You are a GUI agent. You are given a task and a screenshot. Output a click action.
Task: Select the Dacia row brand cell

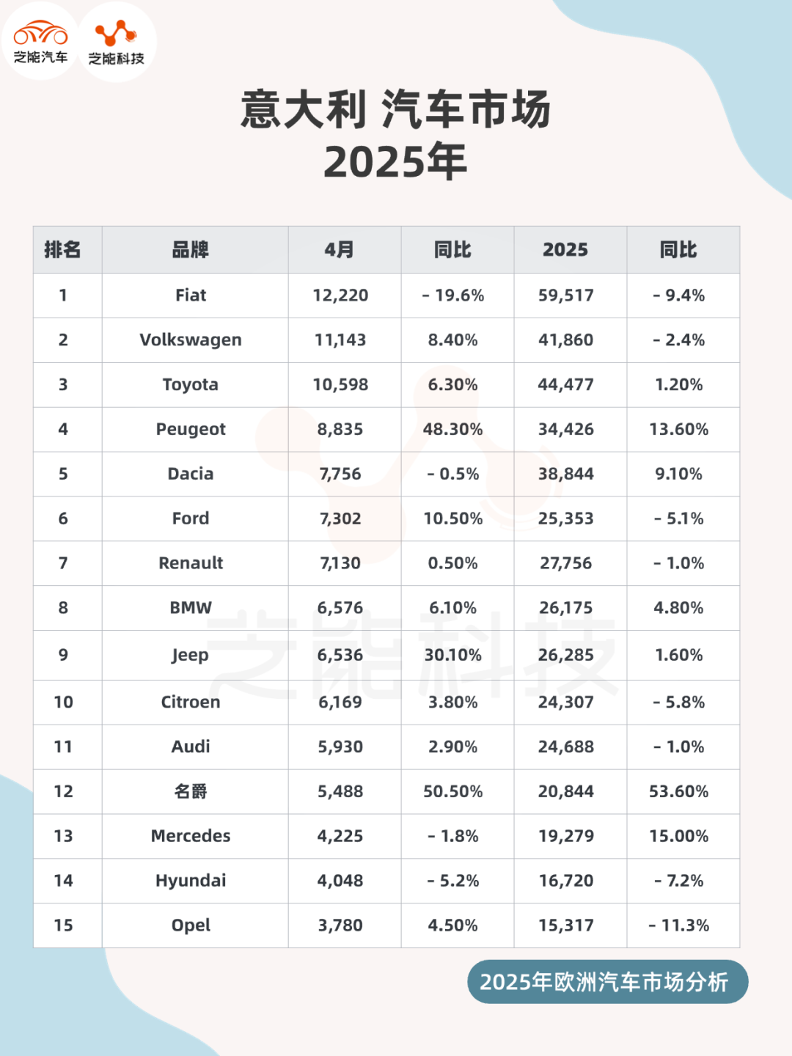coord(191,474)
